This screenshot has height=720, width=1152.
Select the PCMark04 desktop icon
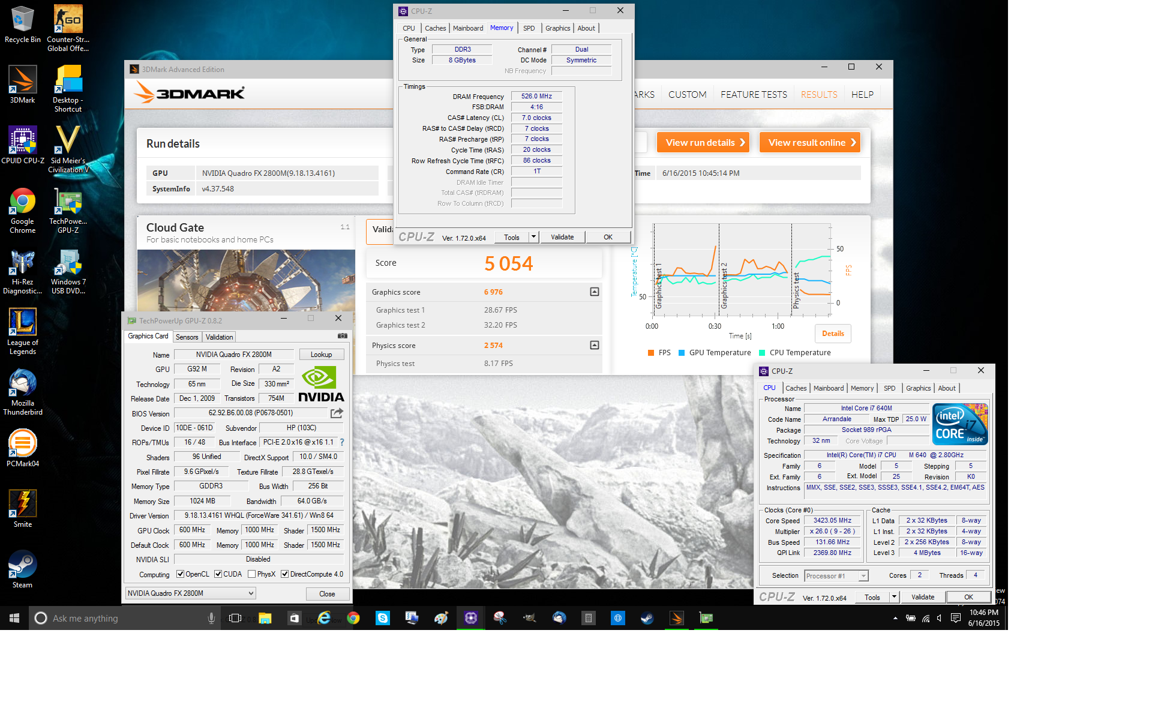pos(22,448)
